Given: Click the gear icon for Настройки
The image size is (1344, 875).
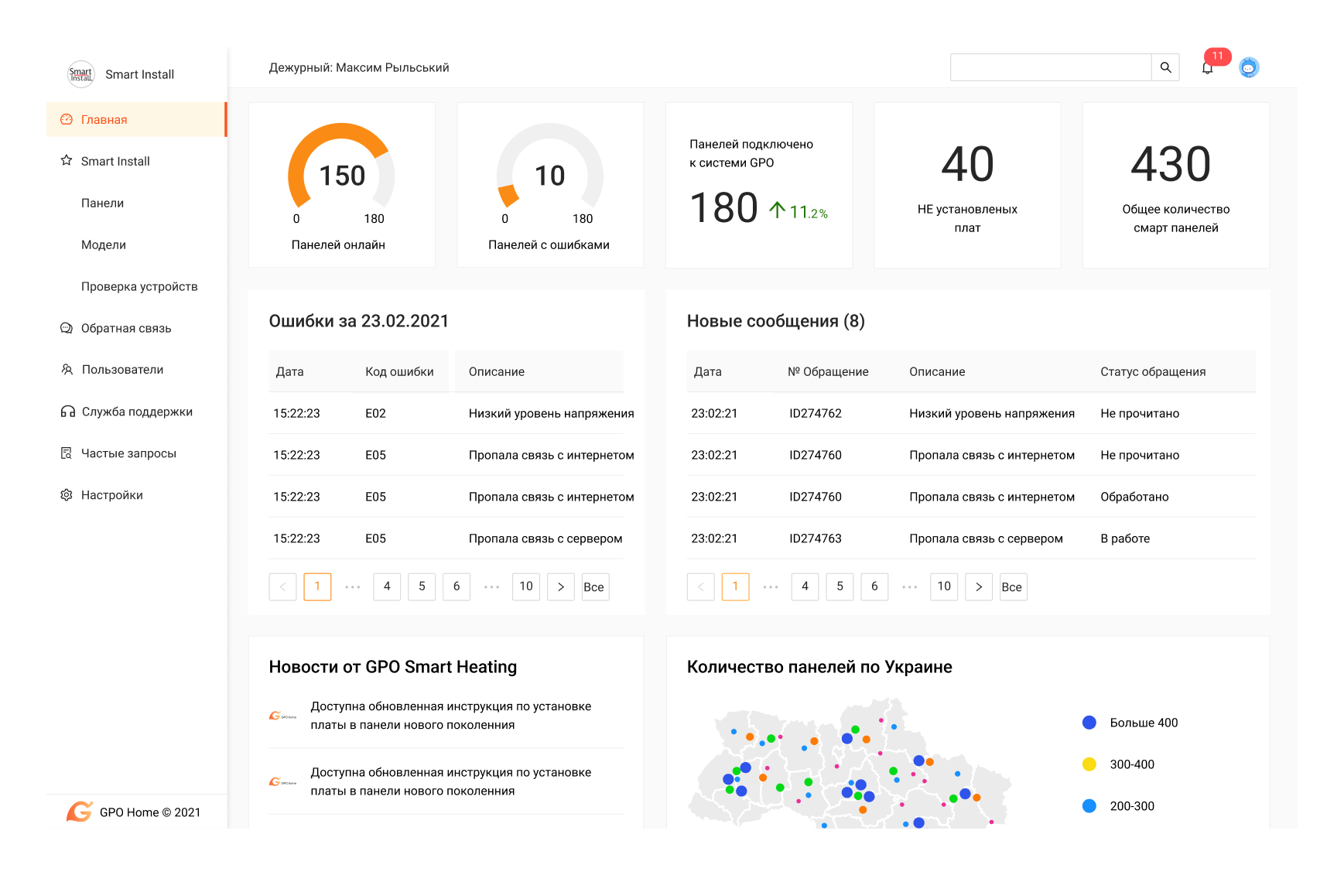Looking at the screenshot, I should pyautogui.click(x=67, y=495).
